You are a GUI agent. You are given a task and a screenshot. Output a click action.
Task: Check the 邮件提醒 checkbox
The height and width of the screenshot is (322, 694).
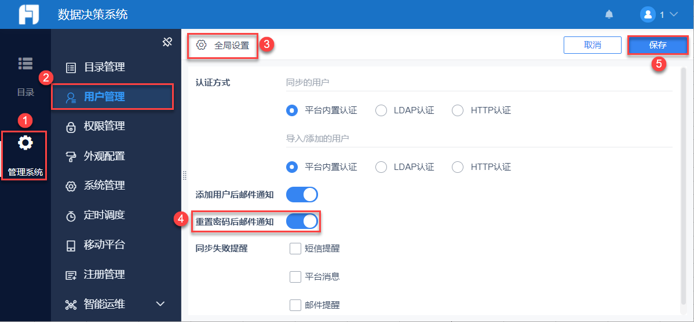295,305
